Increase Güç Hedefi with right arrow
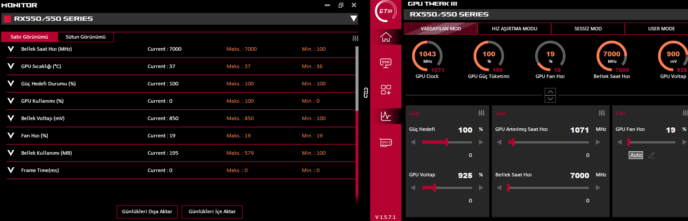 (481, 142)
